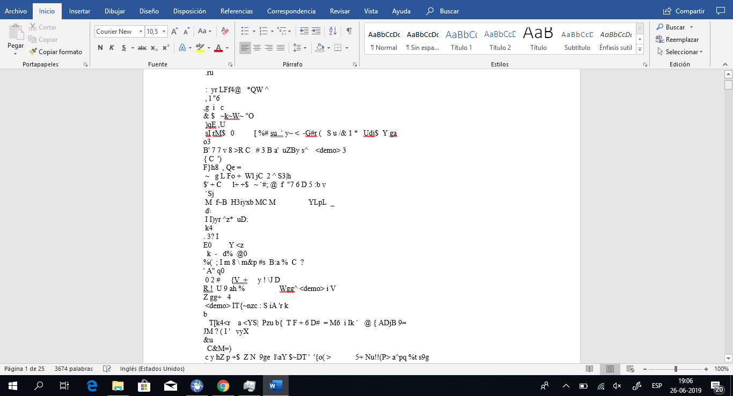Image resolution: width=733 pixels, height=396 pixels.
Task: Open the Archivo tab
Action: tap(16, 11)
